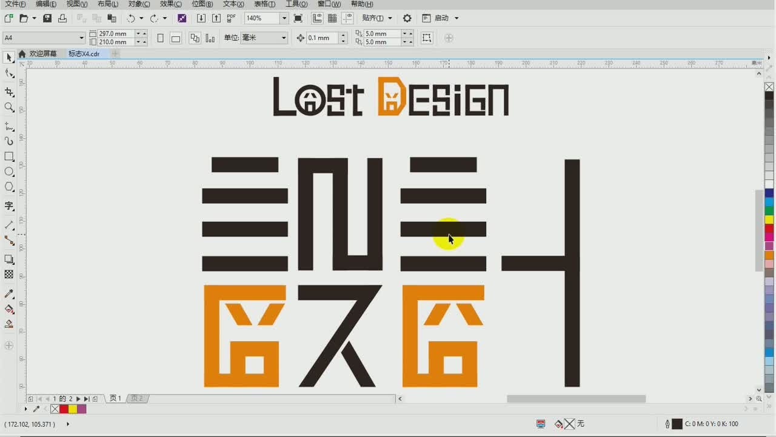Select the Color Eyedropper tool
This screenshot has width=776, height=437.
[x=9, y=294]
